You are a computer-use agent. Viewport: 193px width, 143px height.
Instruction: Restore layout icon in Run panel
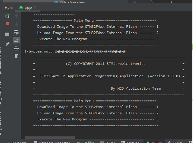(8, 34)
